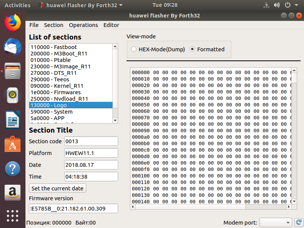Image resolution: width=304 pixels, height=228 pixels.
Task: Click hex row offset 000100
Action: pyautogui.click(x=141, y=176)
